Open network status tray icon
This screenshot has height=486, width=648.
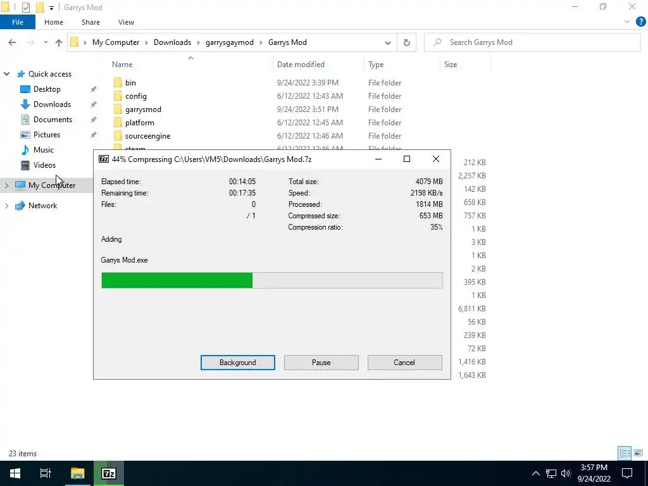click(551, 473)
